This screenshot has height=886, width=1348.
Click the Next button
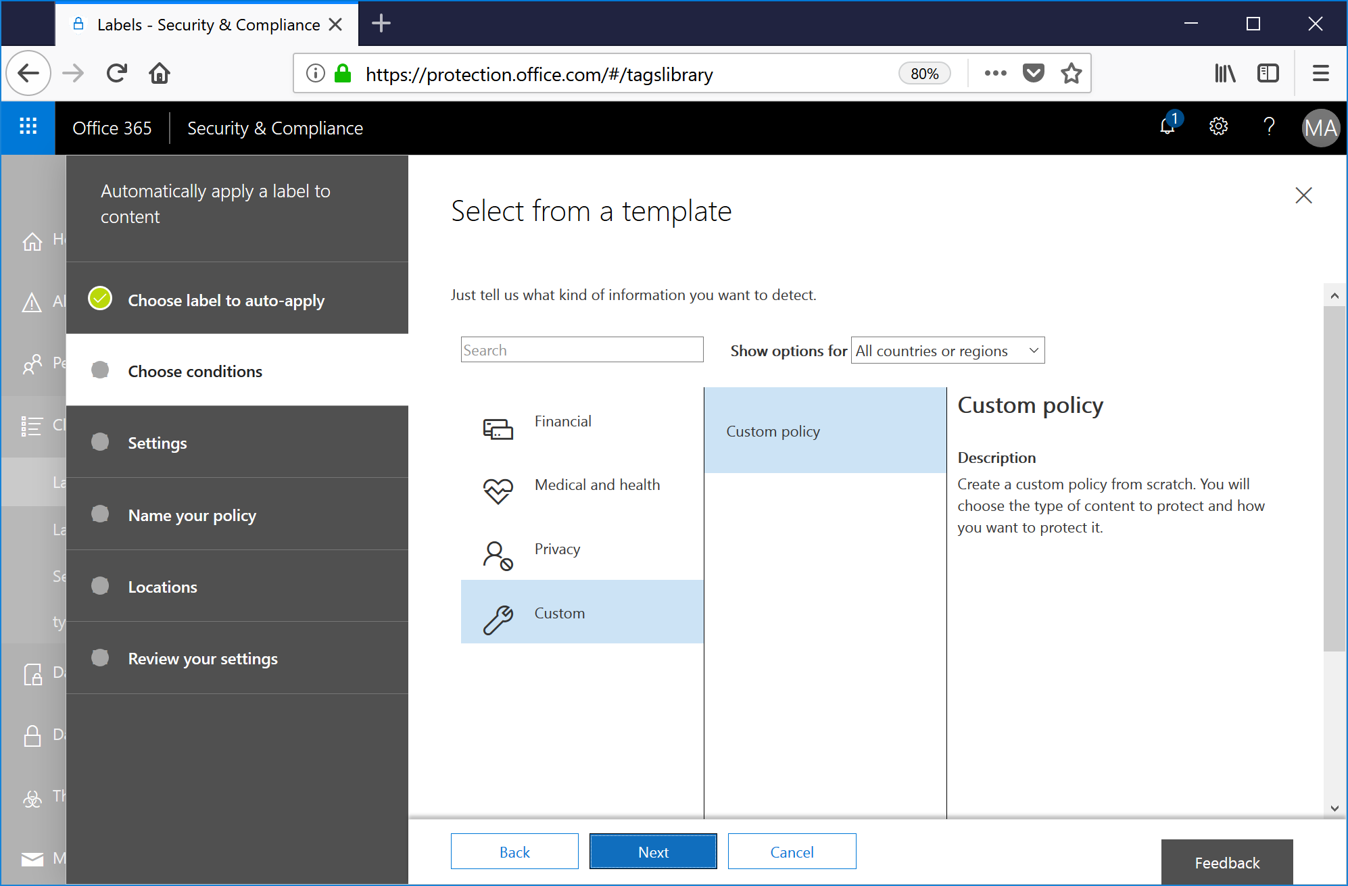[652, 851]
